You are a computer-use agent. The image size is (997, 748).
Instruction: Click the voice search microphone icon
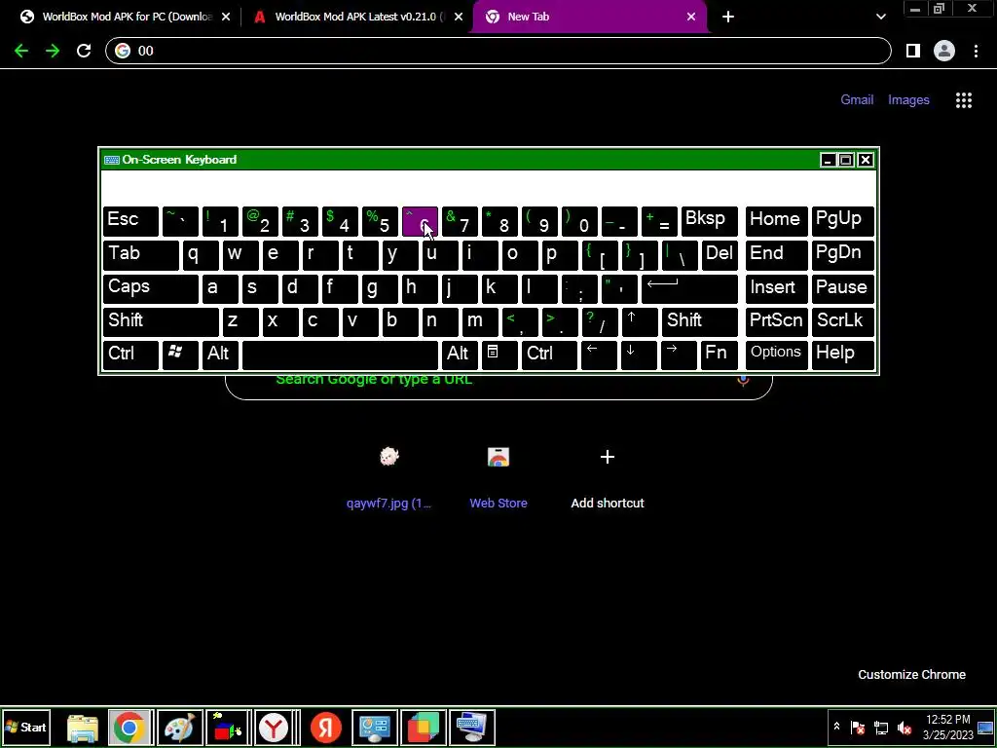743,381
